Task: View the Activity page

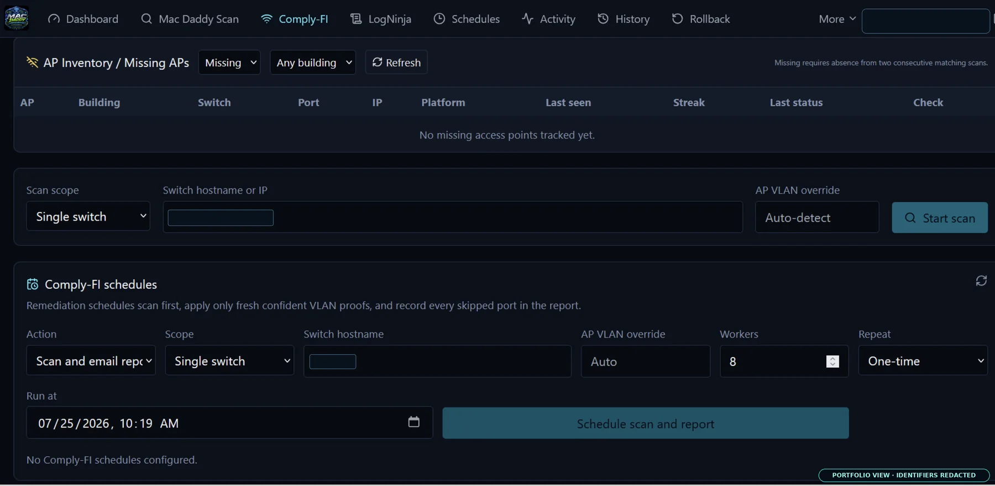Action: pos(548,19)
